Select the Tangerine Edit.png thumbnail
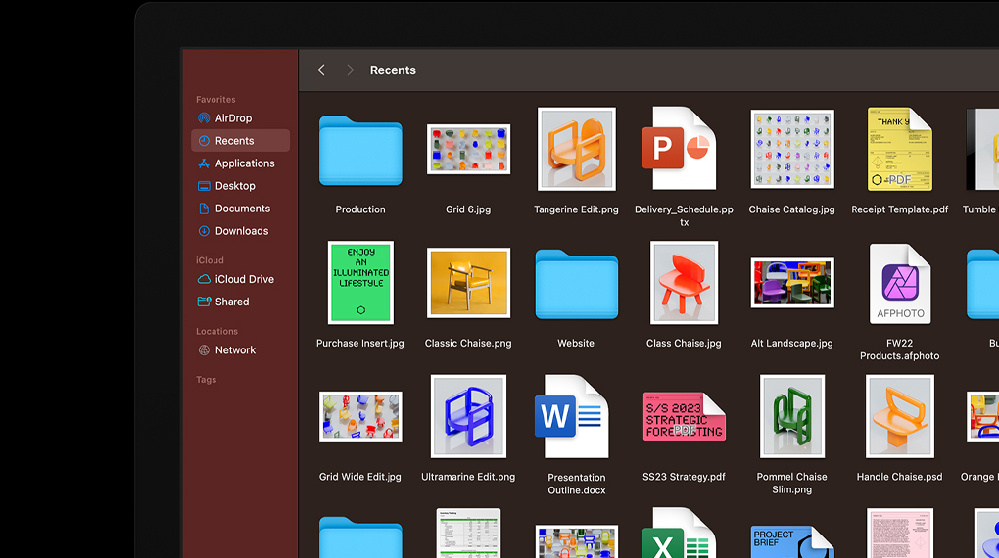Image resolution: width=999 pixels, height=558 pixels. coord(576,150)
